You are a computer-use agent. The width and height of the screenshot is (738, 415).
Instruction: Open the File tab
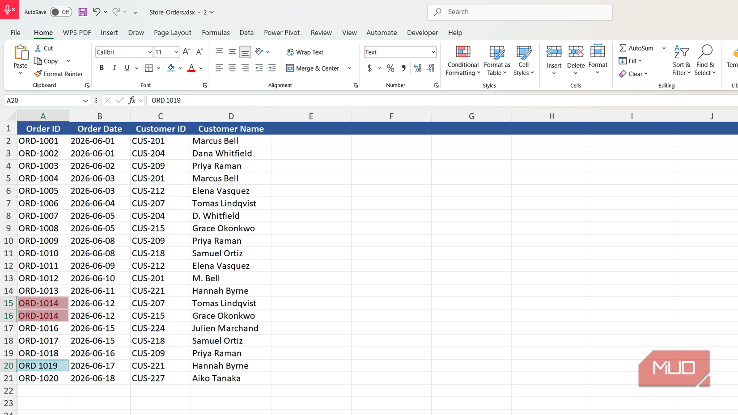click(x=15, y=33)
